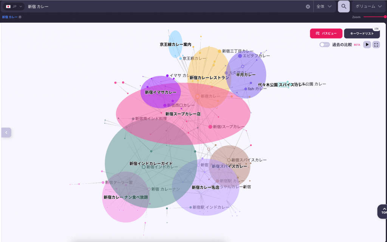The height and width of the screenshot is (242, 387).
Task: Expand the left side panel arrow
Action: [6, 132]
